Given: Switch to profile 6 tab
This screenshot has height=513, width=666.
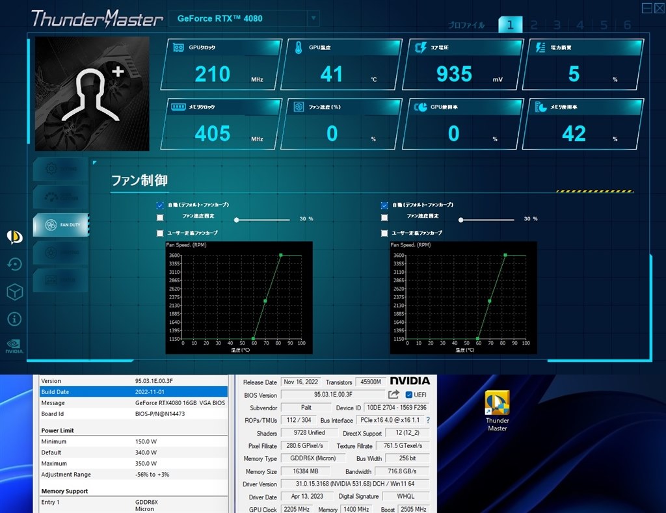Looking at the screenshot, I should pos(627,25).
